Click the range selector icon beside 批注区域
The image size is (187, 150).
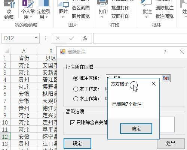166,78
